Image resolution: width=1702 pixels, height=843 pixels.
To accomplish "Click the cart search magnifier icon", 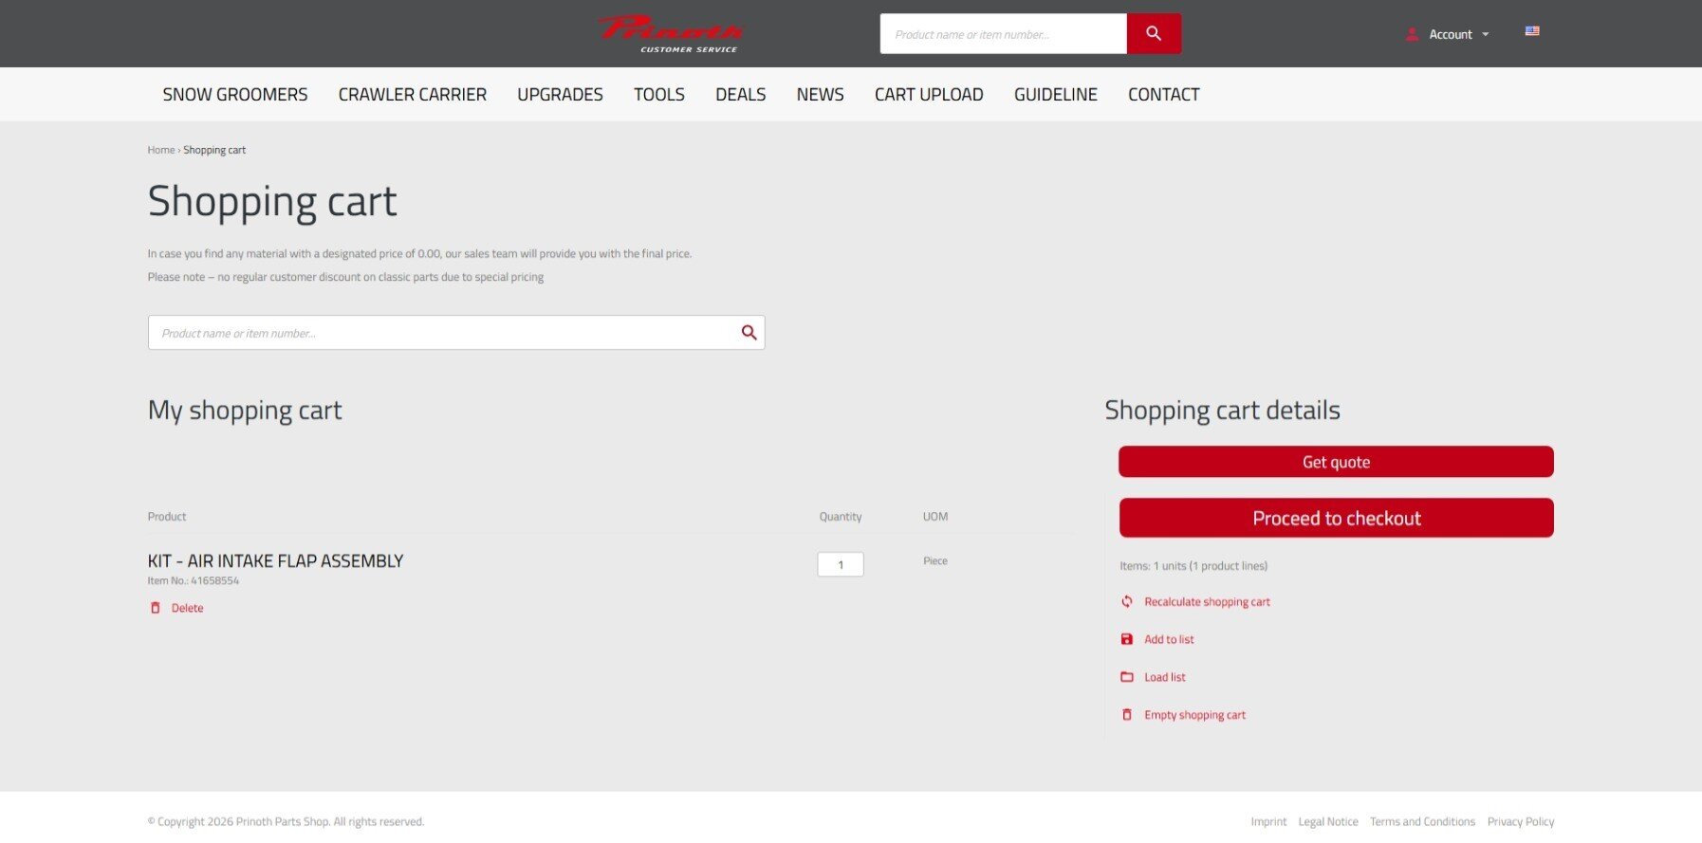I will [x=749, y=332].
